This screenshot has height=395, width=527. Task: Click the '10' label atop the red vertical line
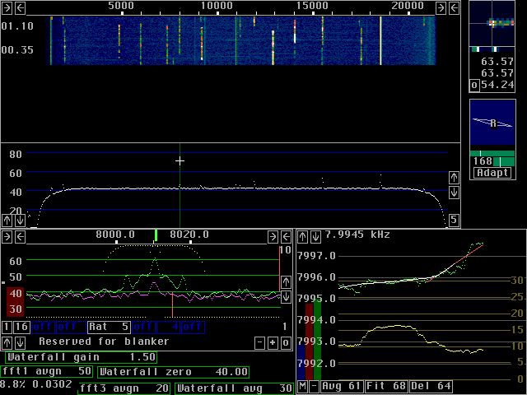coord(285,250)
